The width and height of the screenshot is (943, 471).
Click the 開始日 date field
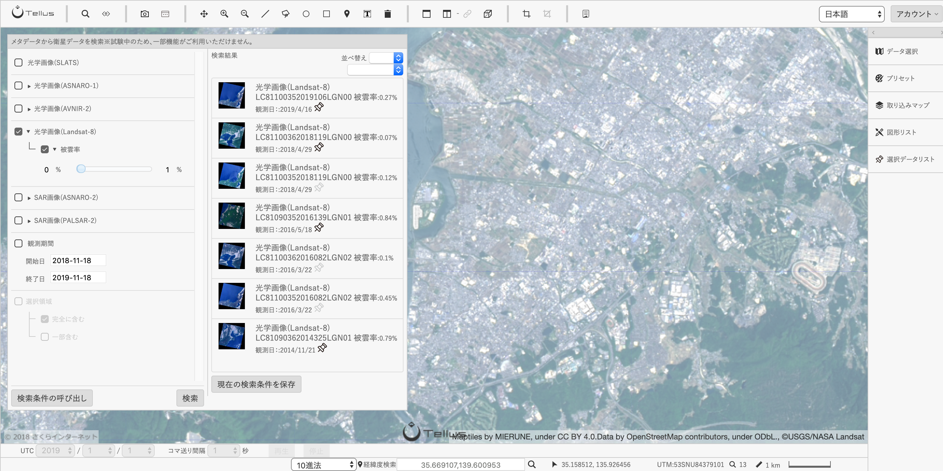78,260
